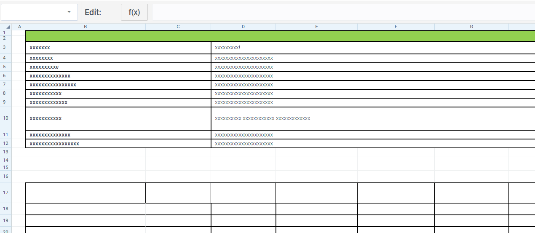The height and width of the screenshot is (233, 535).
Task: Click the select-all corner triangle
Action: point(8,27)
